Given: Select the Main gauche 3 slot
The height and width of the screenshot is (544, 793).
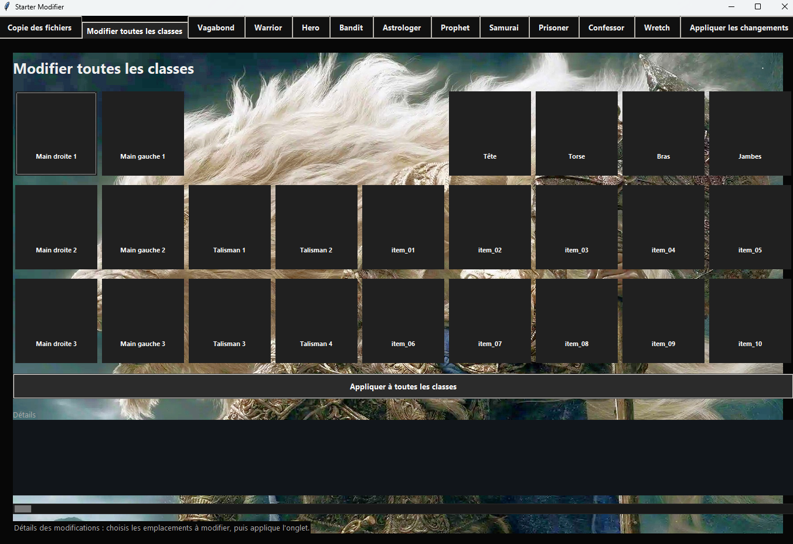Looking at the screenshot, I should (143, 321).
